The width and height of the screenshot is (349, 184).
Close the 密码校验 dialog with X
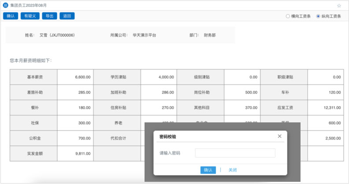coord(279,136)
